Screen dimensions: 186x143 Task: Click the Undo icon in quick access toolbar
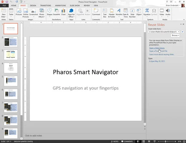tap(11, 2)
